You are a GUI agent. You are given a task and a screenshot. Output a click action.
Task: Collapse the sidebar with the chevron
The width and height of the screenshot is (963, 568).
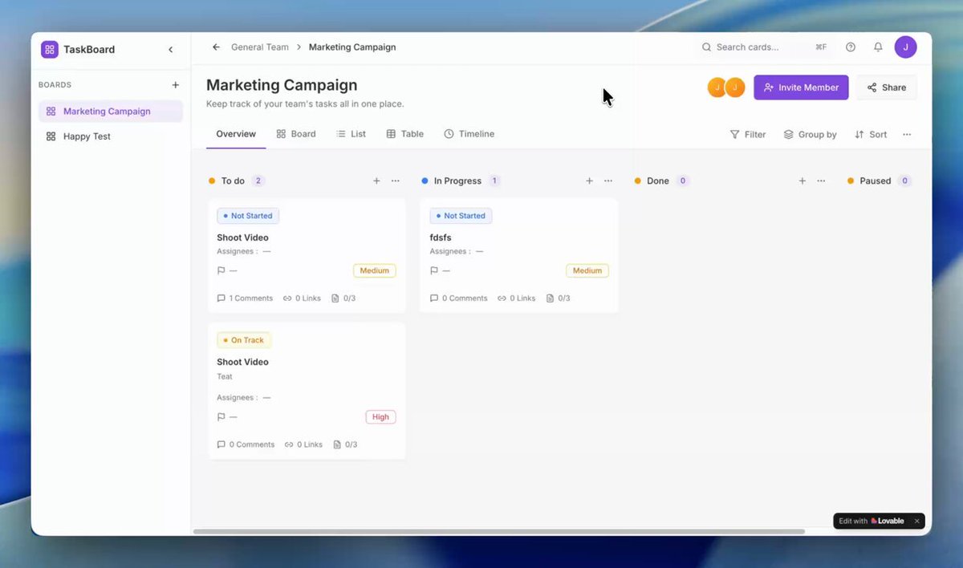click(x=170, y=50)
